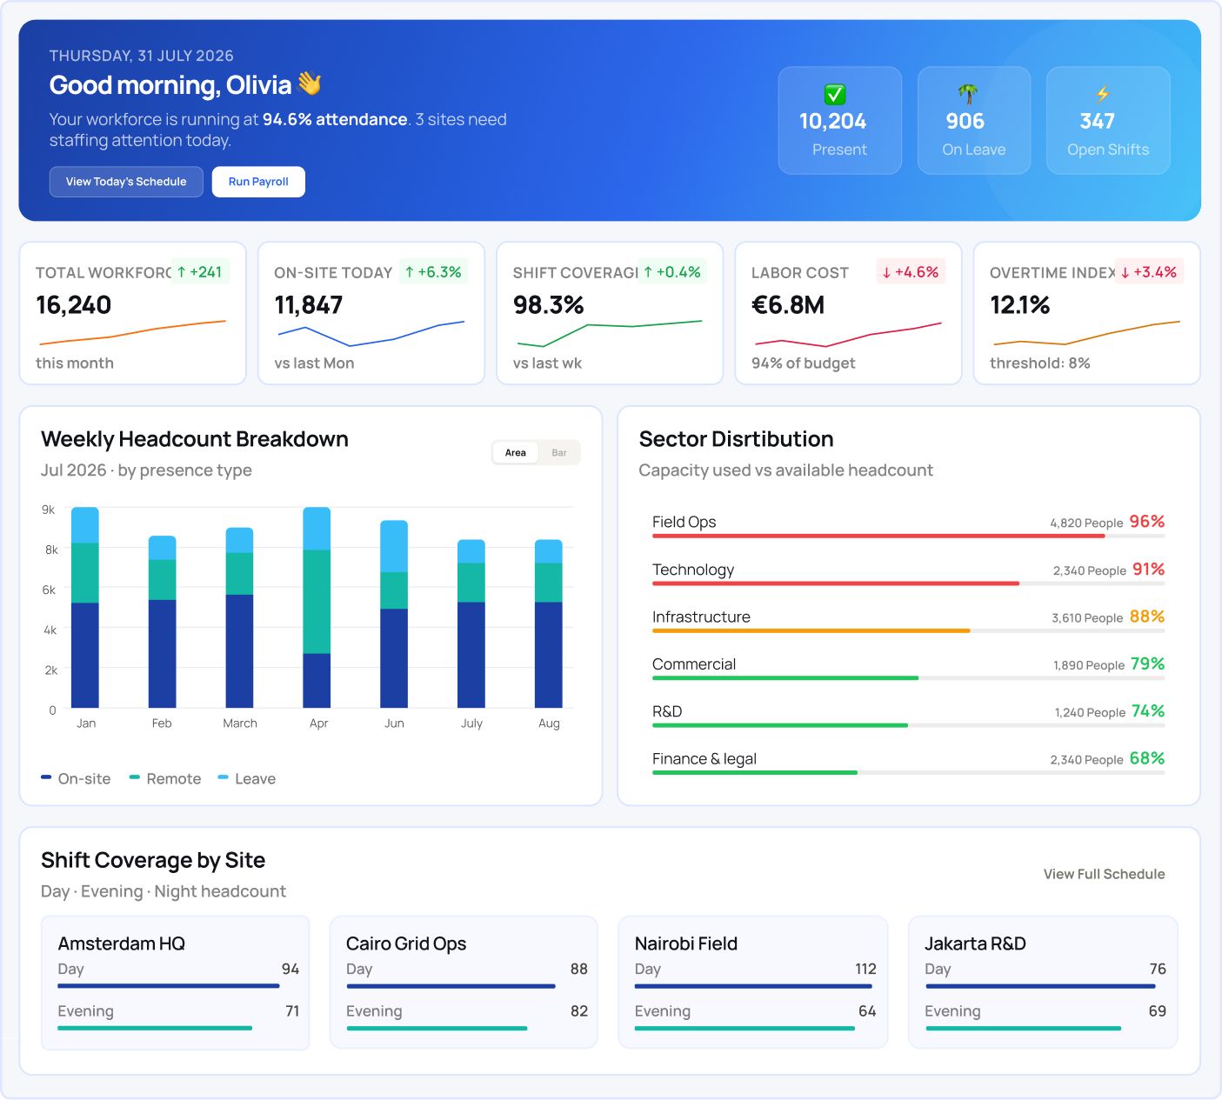The image size is (1222, 1100).
Task: Click the waving hand emoji beside greeting
Action: [310, 83]
